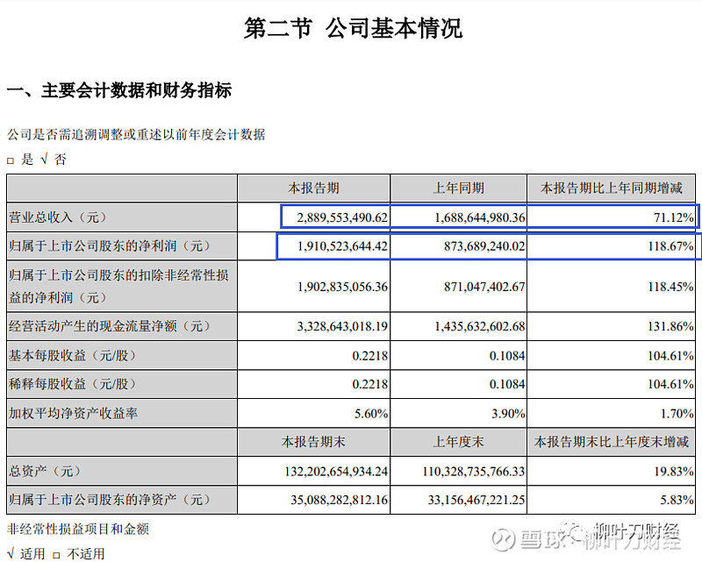Click value 871,047,402.67
This screenshot has width=702, height=562.
pyautogui.click(x=484, y=287)
